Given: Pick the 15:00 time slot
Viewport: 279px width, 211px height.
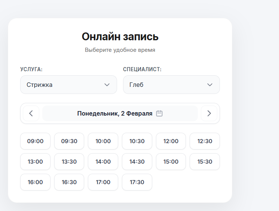Looking at the screenshot, I should pos(171,162).
